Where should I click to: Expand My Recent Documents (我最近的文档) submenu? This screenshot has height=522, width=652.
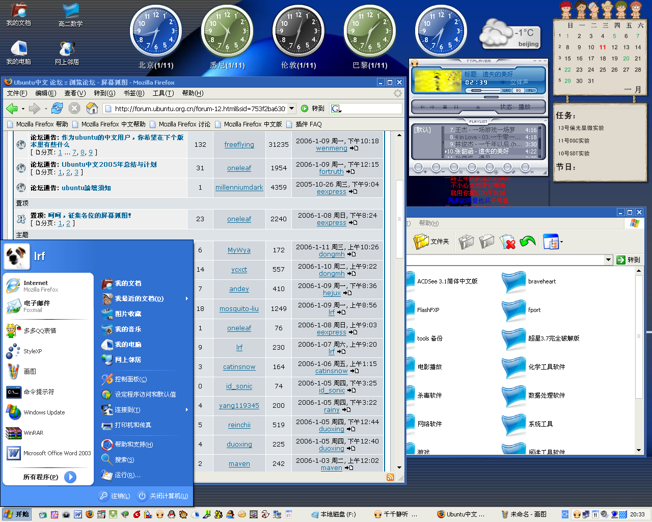tap(187, 299)
